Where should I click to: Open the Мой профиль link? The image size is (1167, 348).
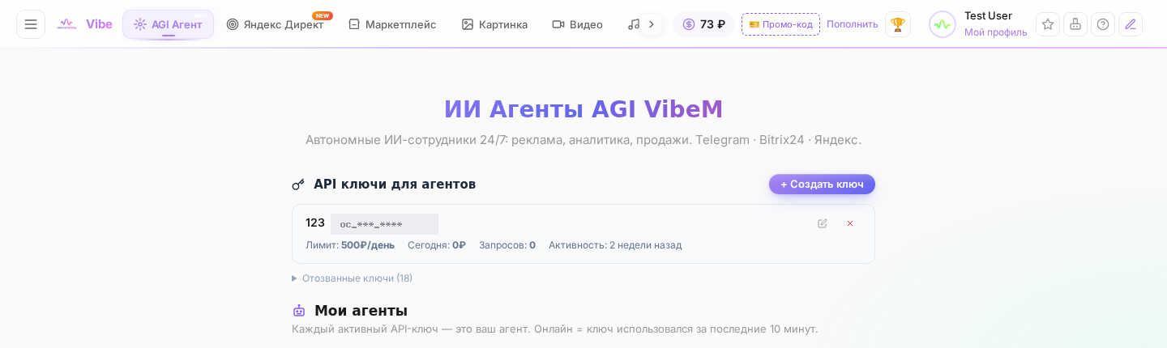point(996,32)
